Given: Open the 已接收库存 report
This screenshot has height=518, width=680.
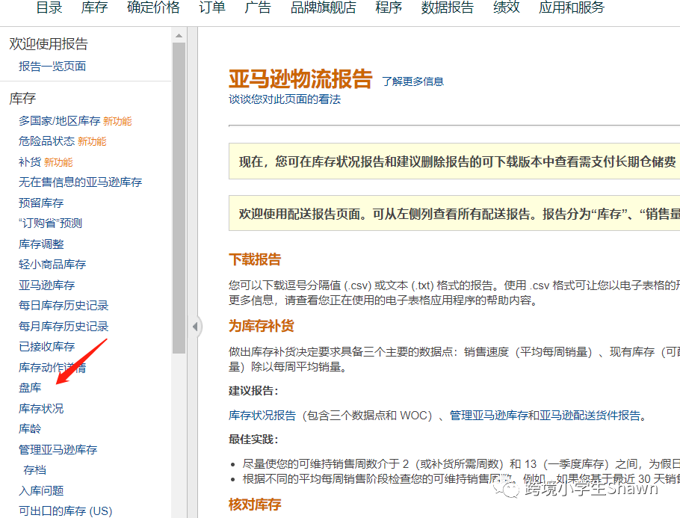Looking at the screenshot, I should [x=46, y=347].
